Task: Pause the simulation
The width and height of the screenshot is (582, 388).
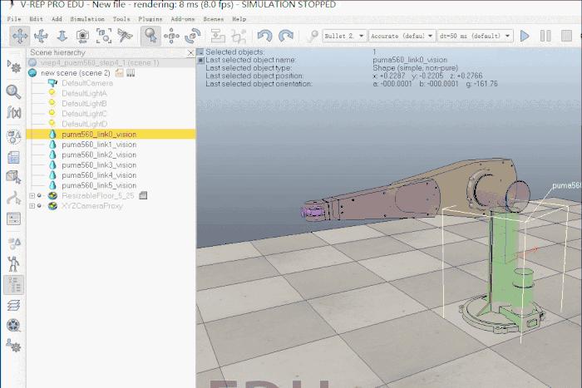Action: (545, 36)
